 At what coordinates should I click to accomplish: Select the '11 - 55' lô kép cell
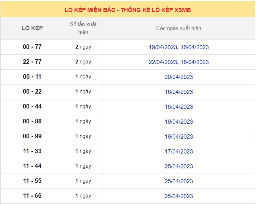32,181
